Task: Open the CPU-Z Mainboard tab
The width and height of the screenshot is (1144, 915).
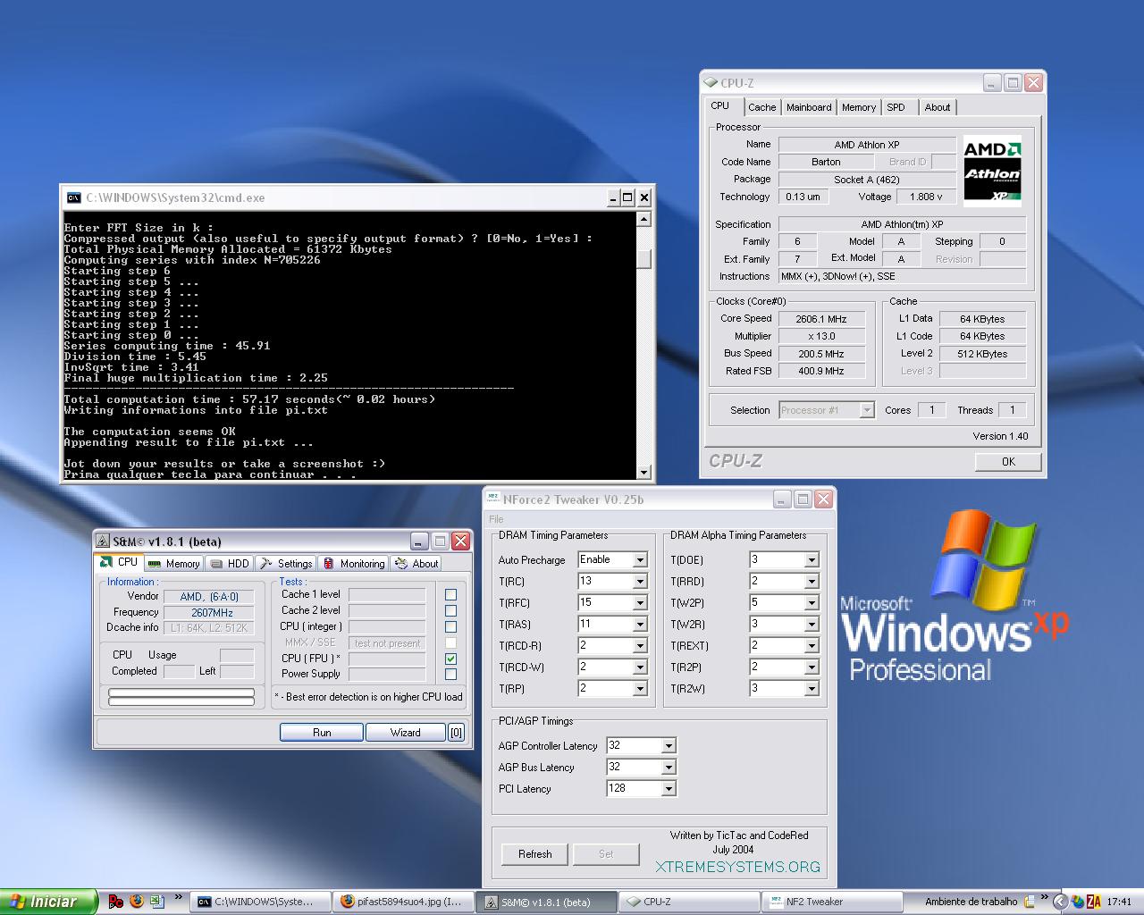Action: (x=809, y=107)
